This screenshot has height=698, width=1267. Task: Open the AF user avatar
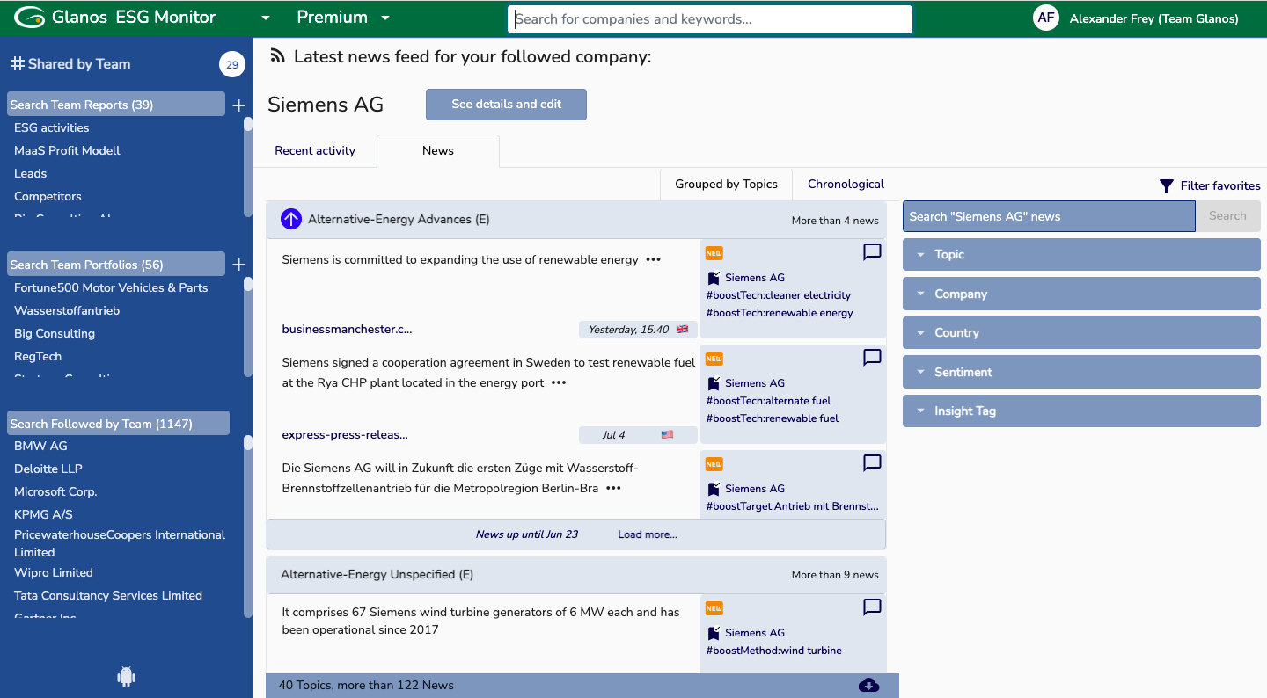click(1046, 18)
